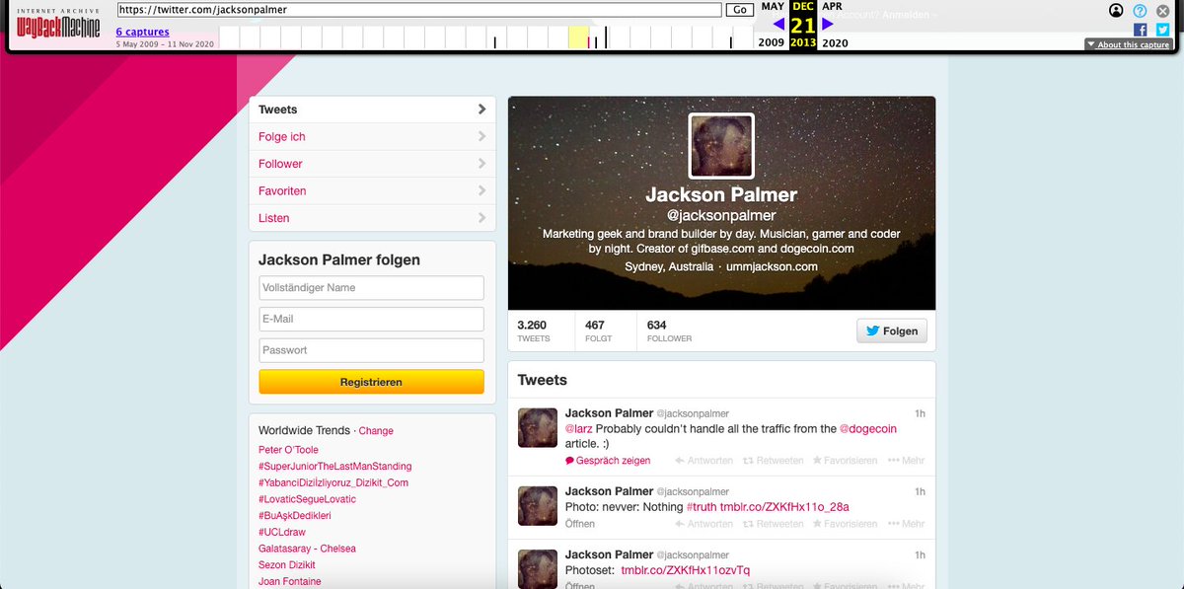Focus the Passwort field

click(x=371, y=350)
